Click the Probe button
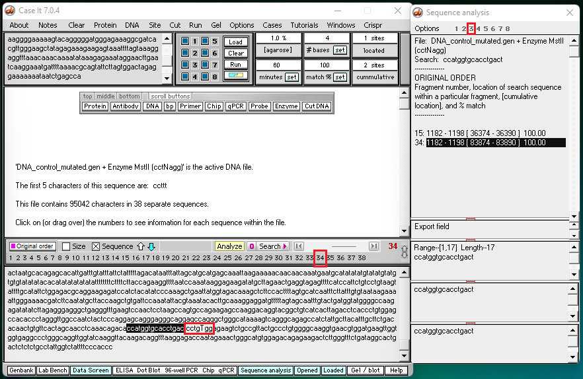This screenshot has width=583, height=379. tap(259, 106)
